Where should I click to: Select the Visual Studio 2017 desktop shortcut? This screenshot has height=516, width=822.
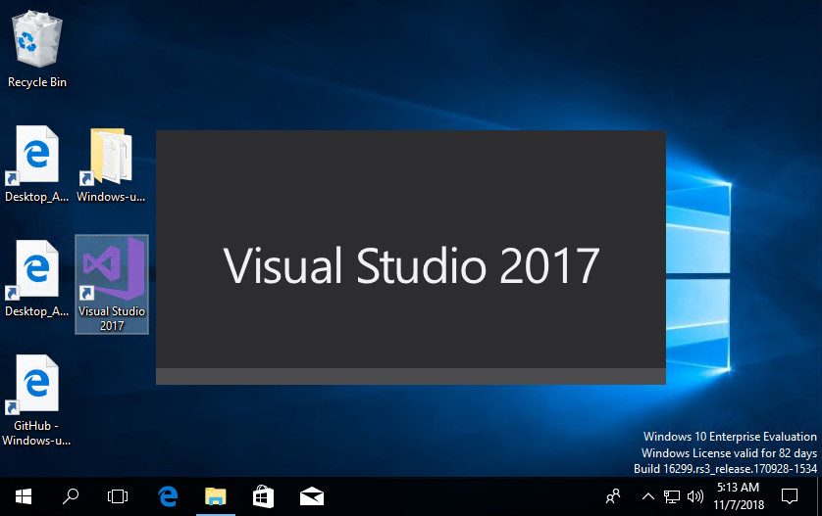(x=112, y=284)
